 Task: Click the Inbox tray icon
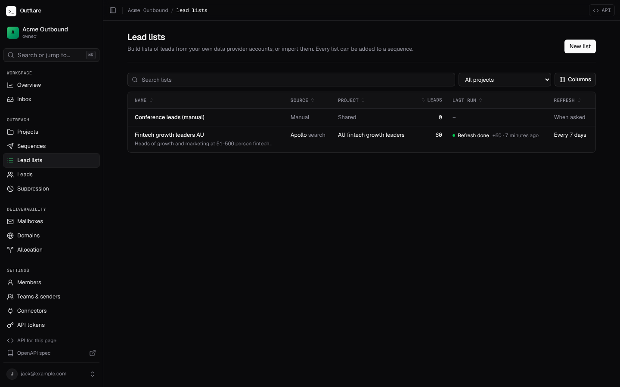(x=10, y=99)
